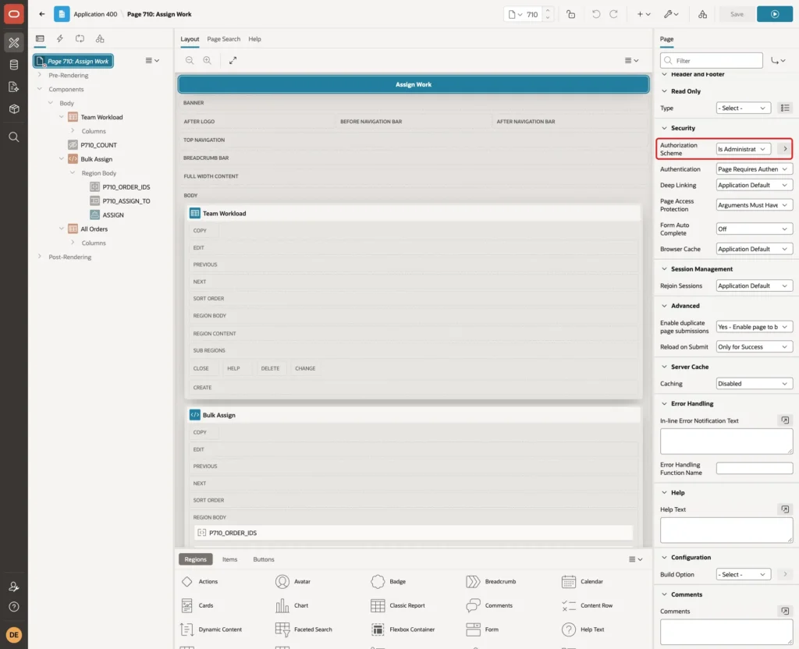Collapse the Security section
Screen dimensions: 799x649
click(664, 128)
